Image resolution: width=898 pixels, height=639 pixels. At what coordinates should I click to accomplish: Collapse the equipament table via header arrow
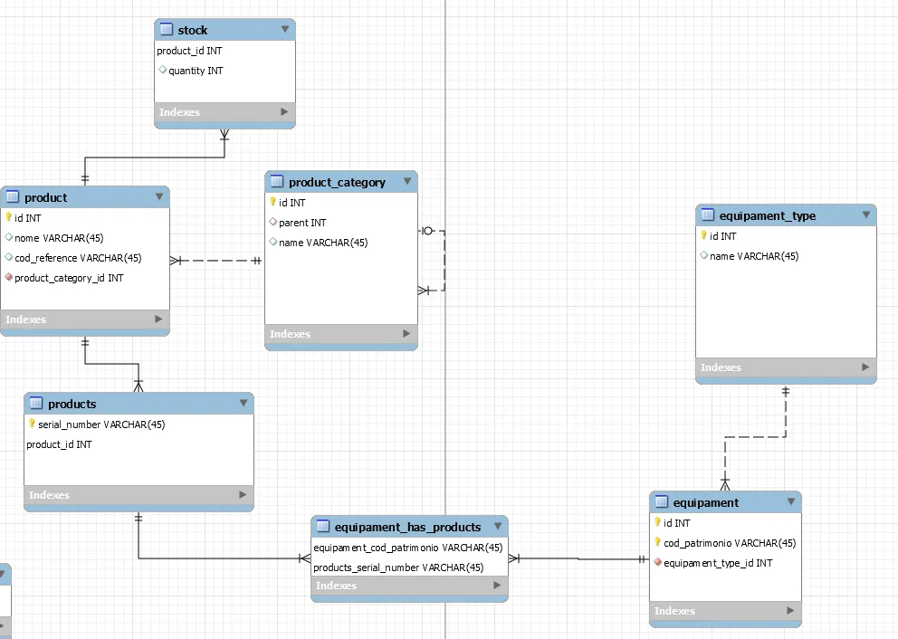coord(791,502)
